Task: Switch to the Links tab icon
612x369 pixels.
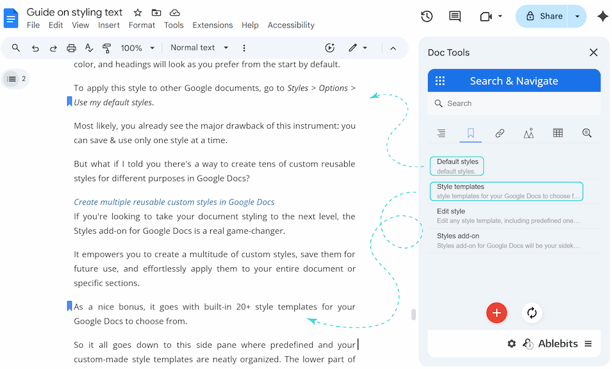Action: [500, 133]
